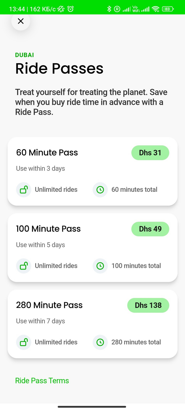Click the unlimited rides lock icon on 100 Minute Pass
The width and height of the screenshot is (185, 411).
pyautogui.click(x=24, y=266)
